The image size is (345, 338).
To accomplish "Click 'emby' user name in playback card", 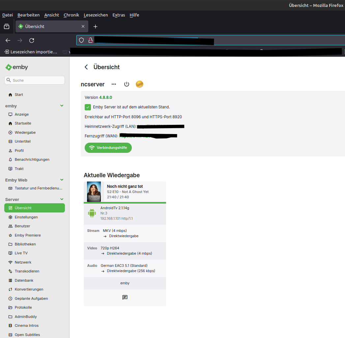I will [125, 283].
